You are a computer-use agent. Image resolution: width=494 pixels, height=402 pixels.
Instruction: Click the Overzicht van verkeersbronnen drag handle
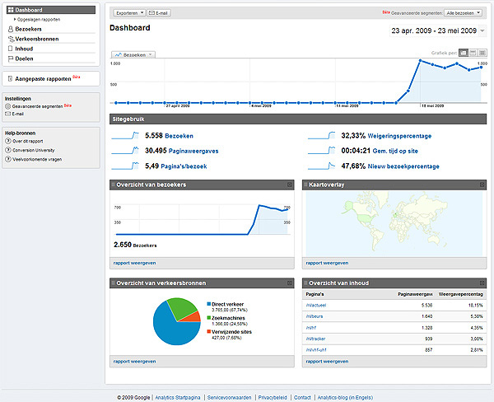(x=113, y=283)
